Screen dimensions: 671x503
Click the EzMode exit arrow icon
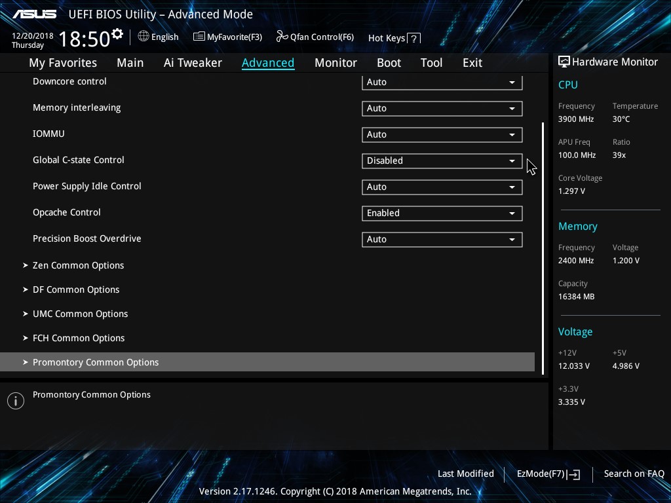tap(573, 474)
